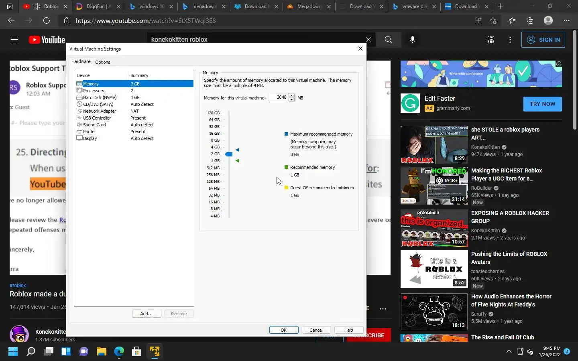Open the Windows Start menu
Image resolution: width=578 pixels, height=361 pixels.
[13, 352]
